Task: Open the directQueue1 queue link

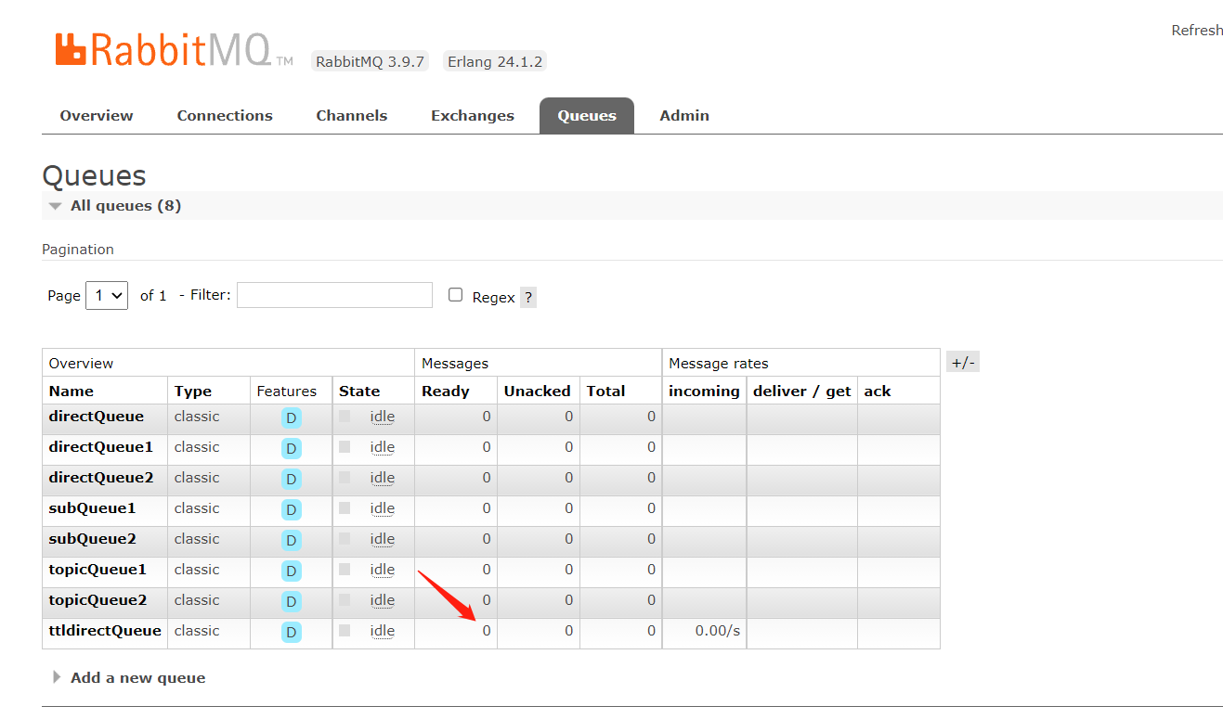Action: [101, 447]
